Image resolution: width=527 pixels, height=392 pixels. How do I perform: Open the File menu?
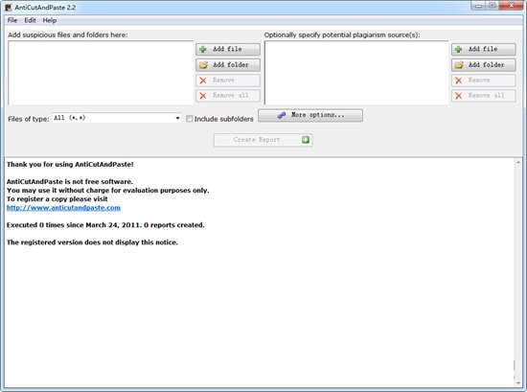point(12,20)
